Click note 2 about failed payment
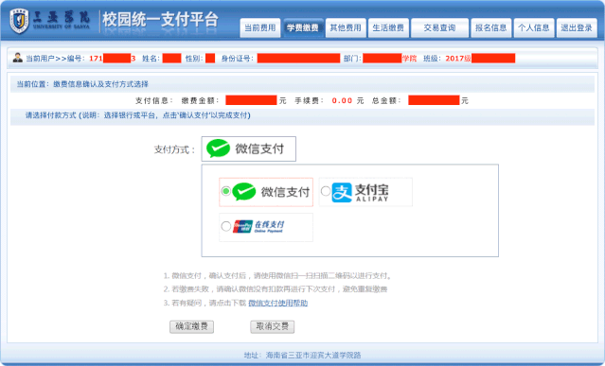 point(276,289)
